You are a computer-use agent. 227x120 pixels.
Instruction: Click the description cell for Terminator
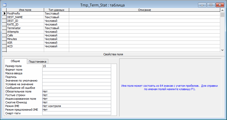coord(145,28)
